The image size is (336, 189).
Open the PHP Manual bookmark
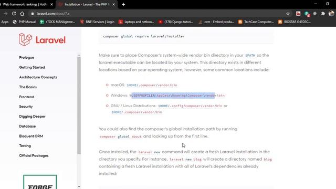(24, 22)
